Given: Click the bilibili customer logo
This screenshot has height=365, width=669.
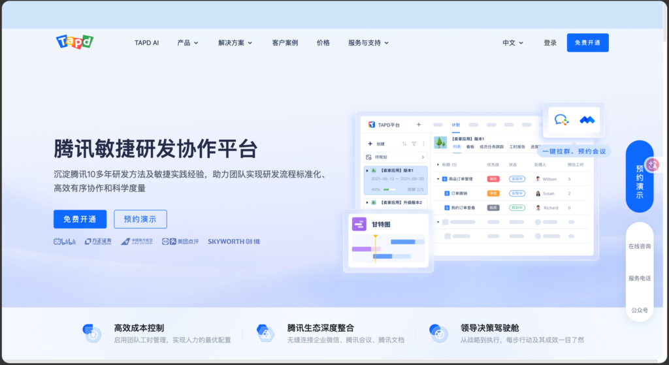Looking at the screenshot, I should [x=65, y=242].
